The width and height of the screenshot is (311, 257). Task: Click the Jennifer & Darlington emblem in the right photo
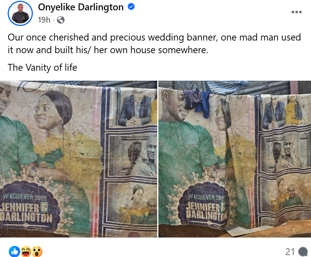click(x=204, y=206)
